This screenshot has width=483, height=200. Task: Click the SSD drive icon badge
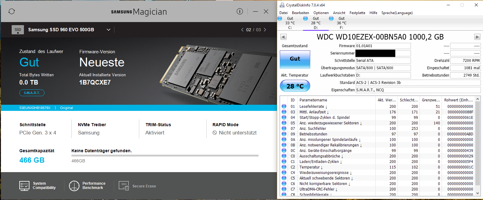tap(18, 30)
